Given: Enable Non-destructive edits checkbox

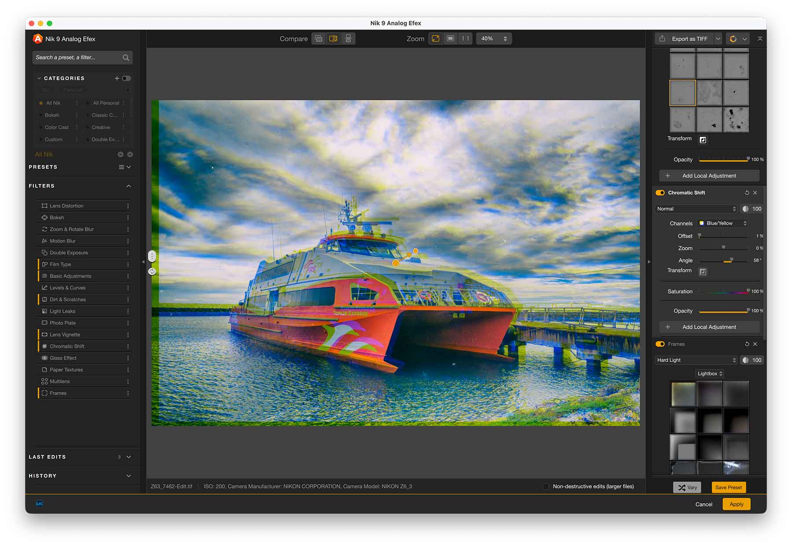Looking at the screenshot, I should [x=546, y=487].
